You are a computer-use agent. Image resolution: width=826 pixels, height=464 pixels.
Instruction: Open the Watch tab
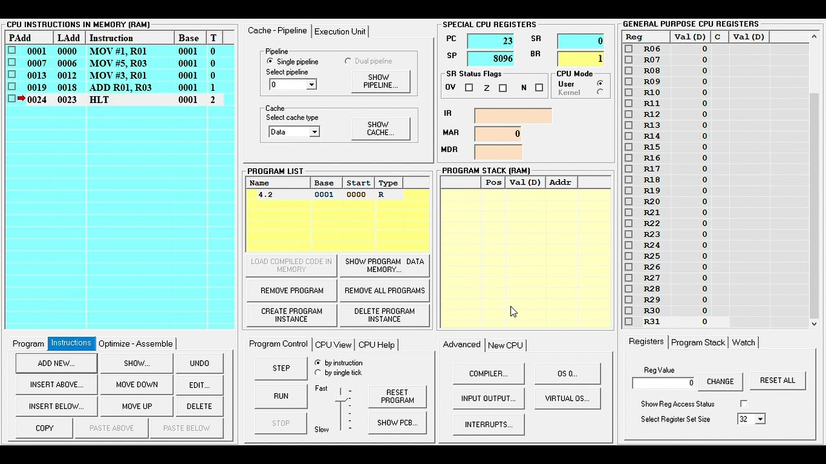point(743,342)
